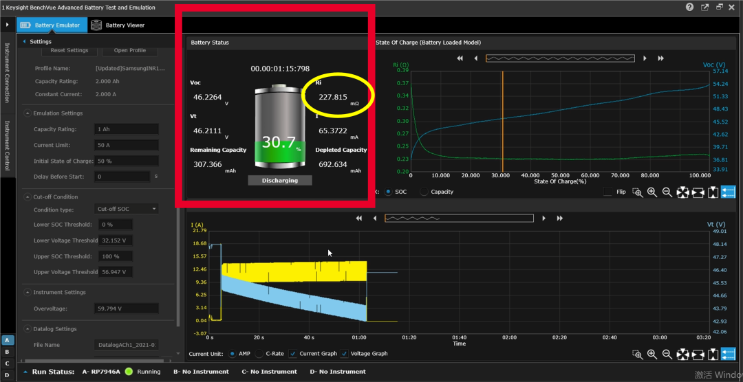Click the Reset Settings button
Image resolution: width=743 pixels, height=382 pixels.
(69, 50)
